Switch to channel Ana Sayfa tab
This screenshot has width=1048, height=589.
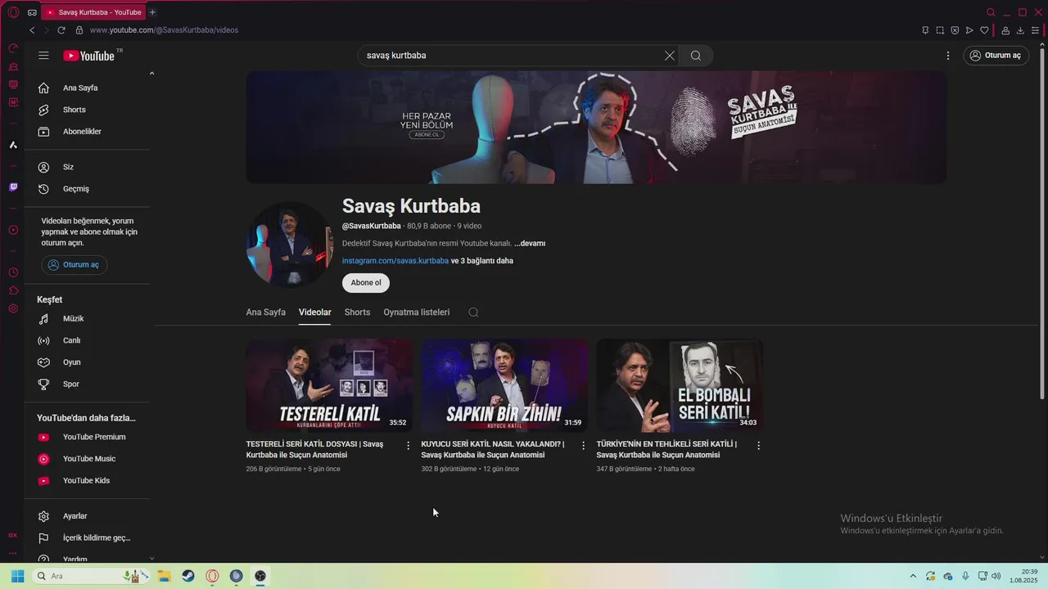[266, 312]
